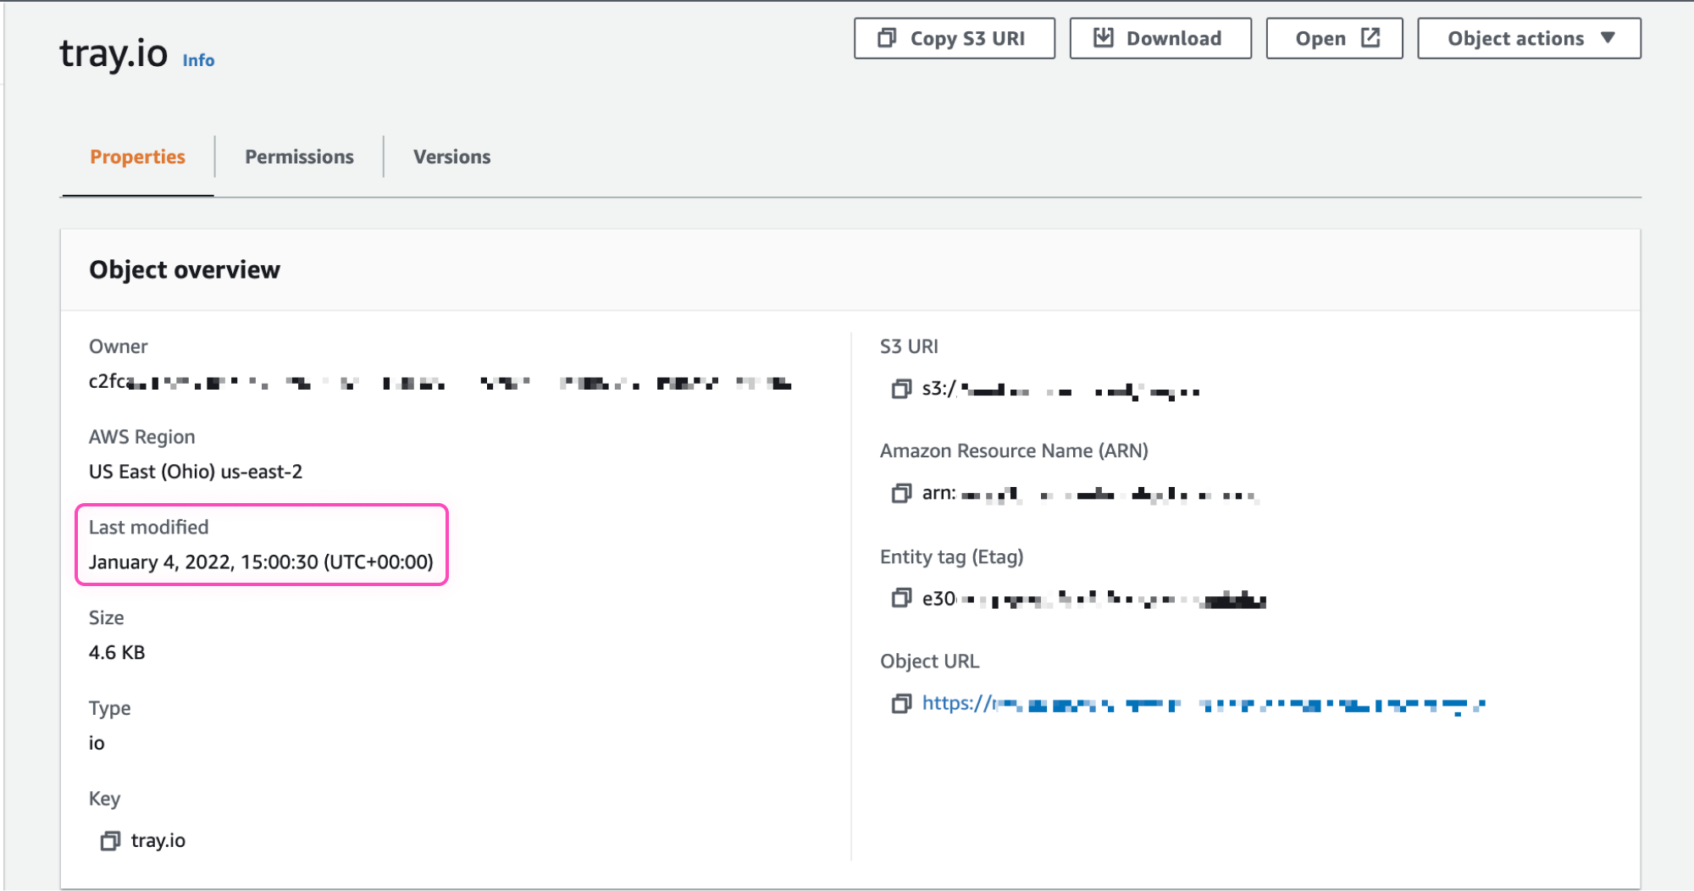Click the Last modified date value
1694x891 pixels.
click(x=261, y=562)
